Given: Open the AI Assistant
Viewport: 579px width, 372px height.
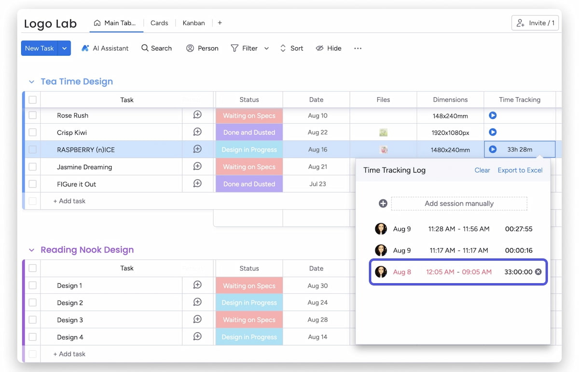Looking at the screenshot, I should coord(105,48).
